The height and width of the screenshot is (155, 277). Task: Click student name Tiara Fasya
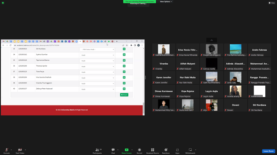(x=40, y=71)
